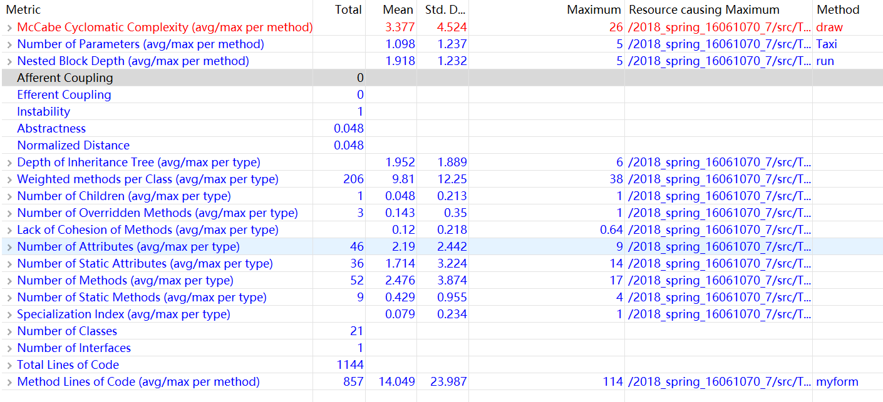Expand Number of Static Attributes row

point(9,264)
